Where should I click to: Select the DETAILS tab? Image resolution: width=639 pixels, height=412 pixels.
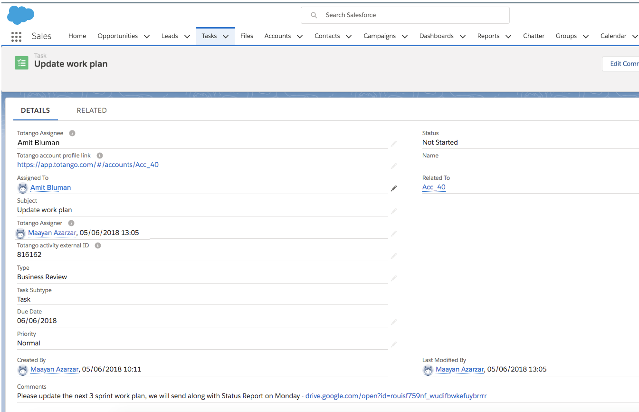click(36, 110)
